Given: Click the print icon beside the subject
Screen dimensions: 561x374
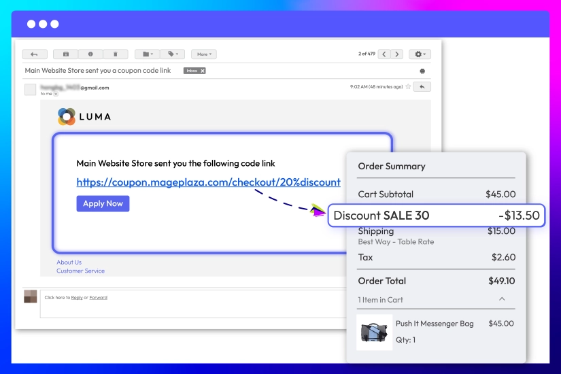Looking at the screenshot, I should [x=422, y=71].
